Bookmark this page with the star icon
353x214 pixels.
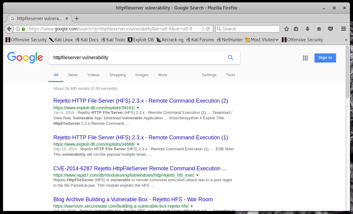point(287,29)
